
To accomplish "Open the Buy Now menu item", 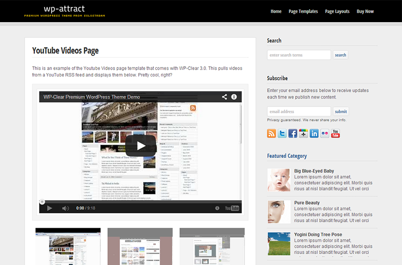I will pyautogui.click(x=365, y=11).
